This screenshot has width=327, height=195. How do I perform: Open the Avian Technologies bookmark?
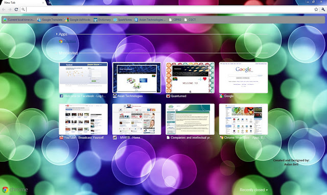click(x=150, y=20)
